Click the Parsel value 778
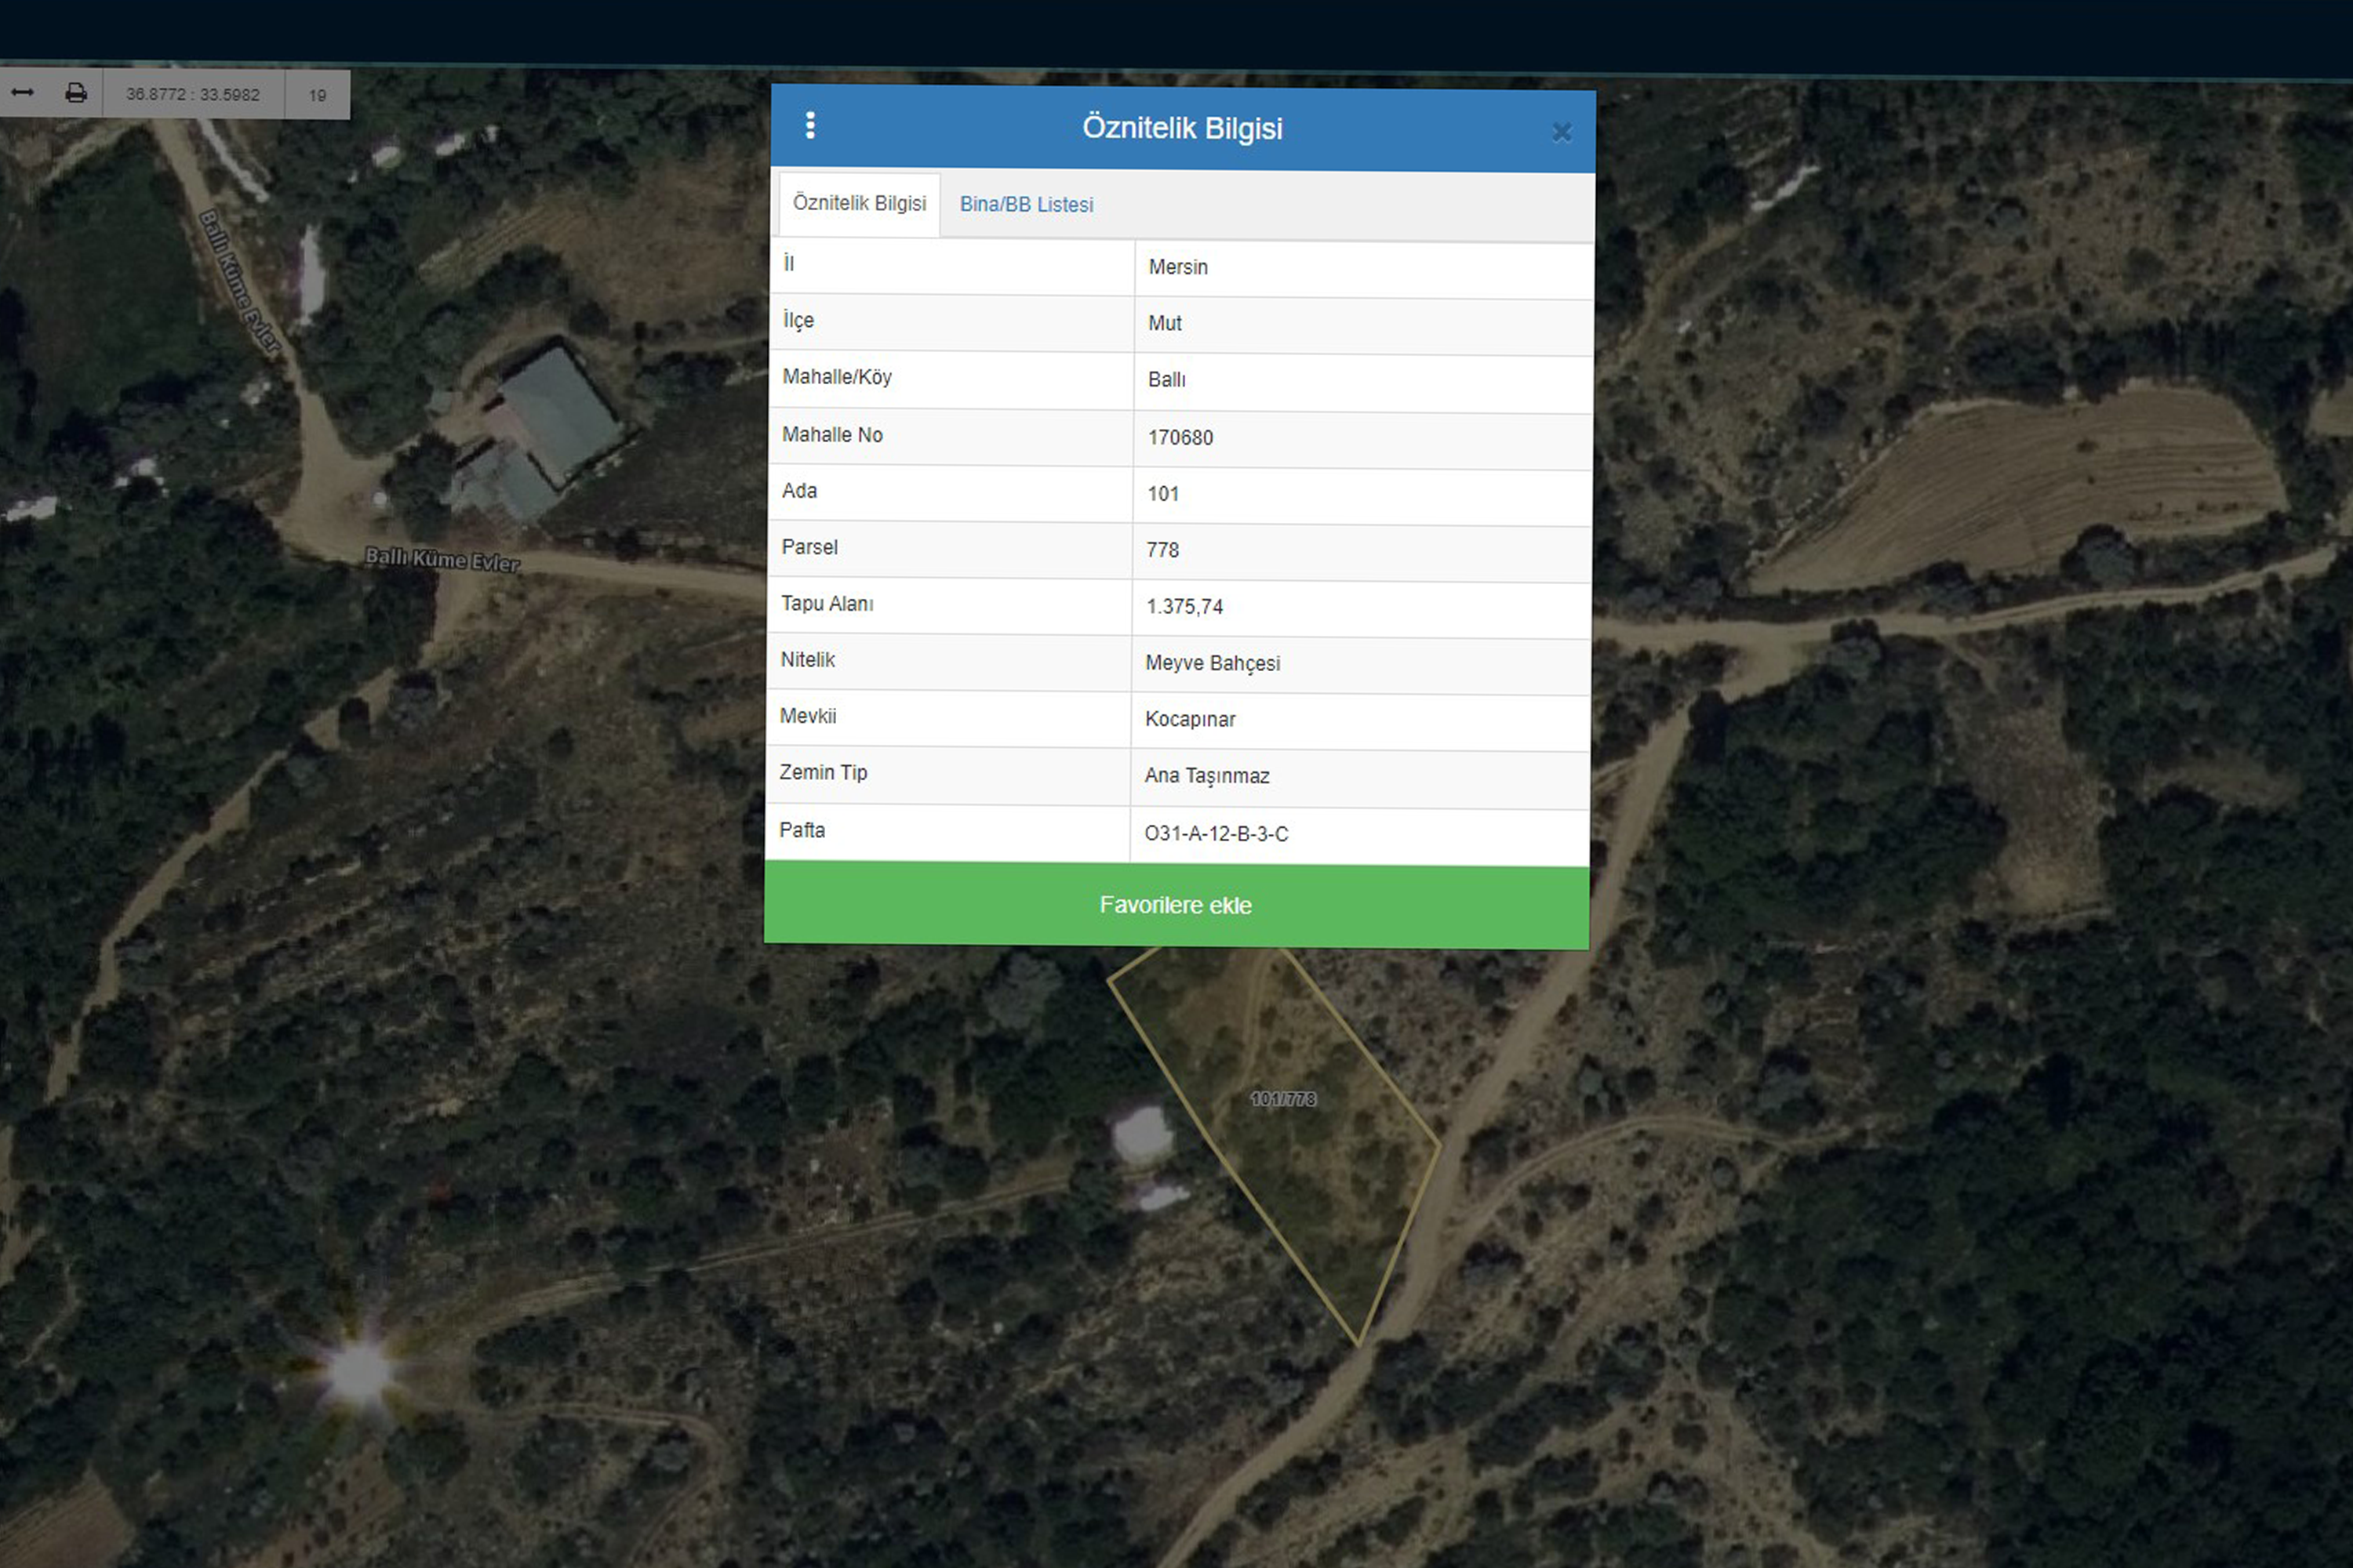The width and height of the screenshot is (2353, 1568). (x=1162, y=550)
